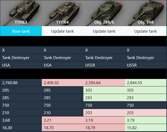Click the 293 cell in Obj. 268/5 column
The width and height of the screenshot is (167, 132).
coord(104,98)
